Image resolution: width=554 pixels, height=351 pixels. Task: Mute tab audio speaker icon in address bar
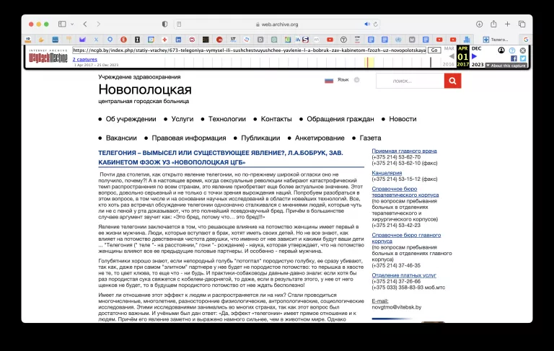(367, 24)
